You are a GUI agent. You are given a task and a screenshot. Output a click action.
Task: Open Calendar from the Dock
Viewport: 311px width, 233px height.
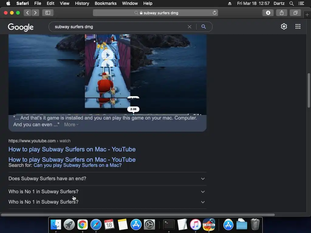(109, 225)
